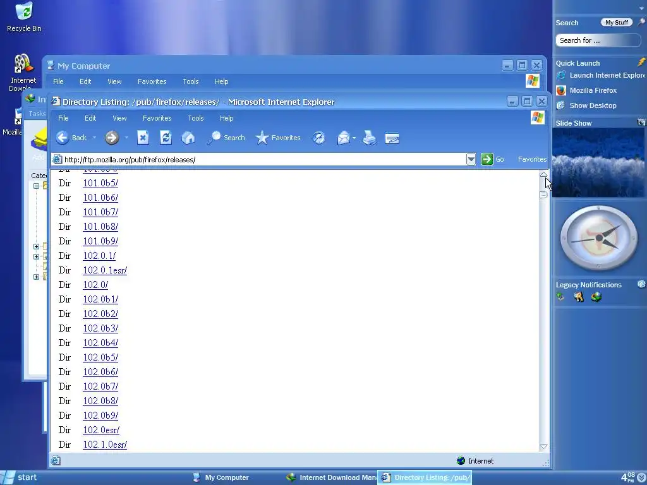Launch Mozilla Firefox from Quick Launch
Image resolution: width=647 pixels, height=485 pixels.
586,90
